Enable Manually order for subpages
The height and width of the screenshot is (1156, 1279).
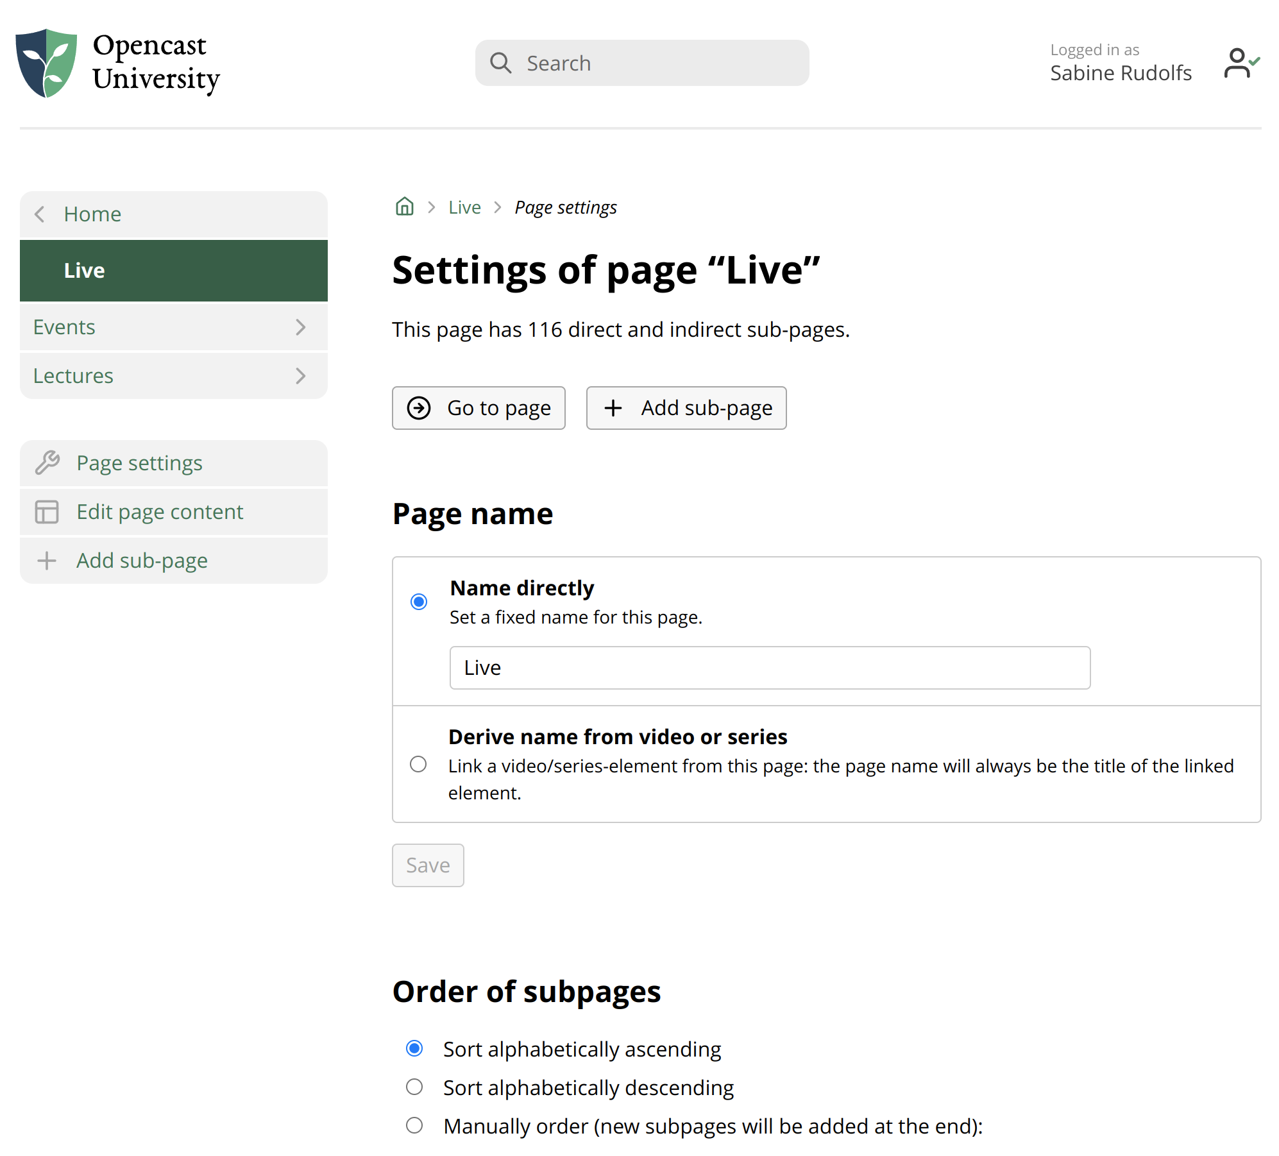[x=414, y=1125]
